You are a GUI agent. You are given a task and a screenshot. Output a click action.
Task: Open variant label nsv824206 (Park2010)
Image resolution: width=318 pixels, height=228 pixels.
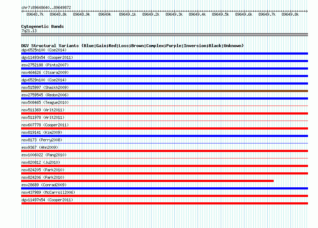43,177
